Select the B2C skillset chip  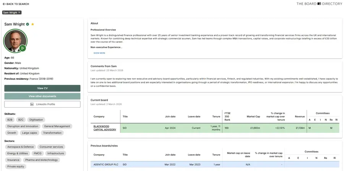click(21, 120)
